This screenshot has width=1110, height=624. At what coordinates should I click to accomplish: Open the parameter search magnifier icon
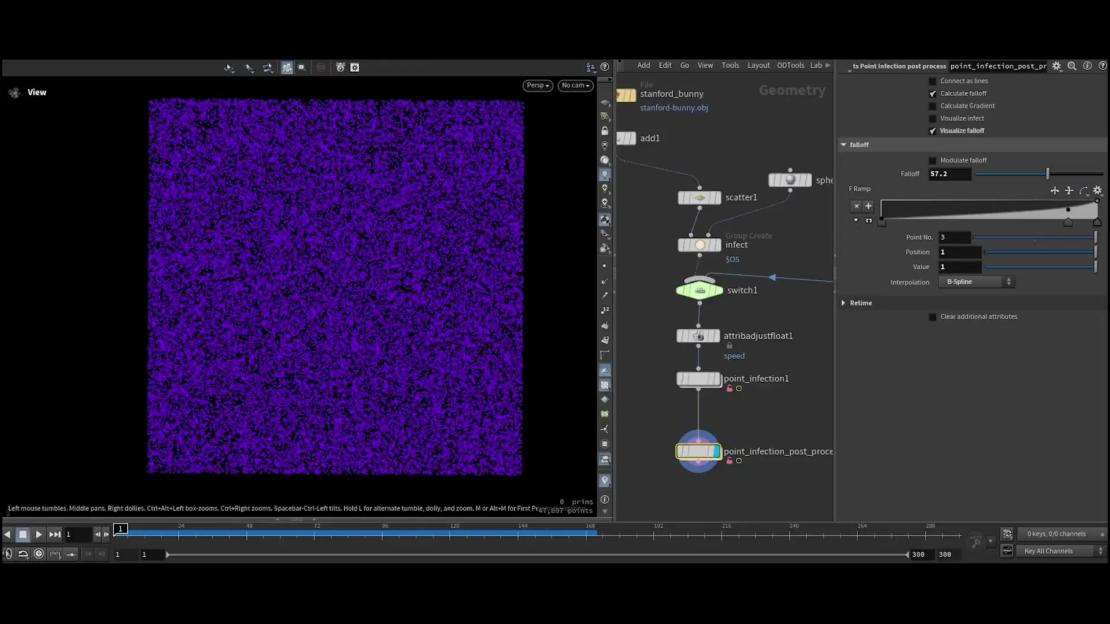pyautogui.click(x=1072, y=66)
